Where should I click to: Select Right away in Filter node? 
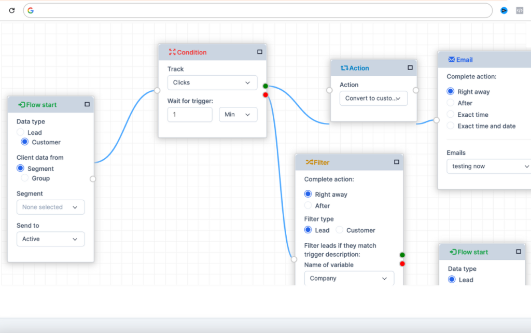click(x=308, y=194)
